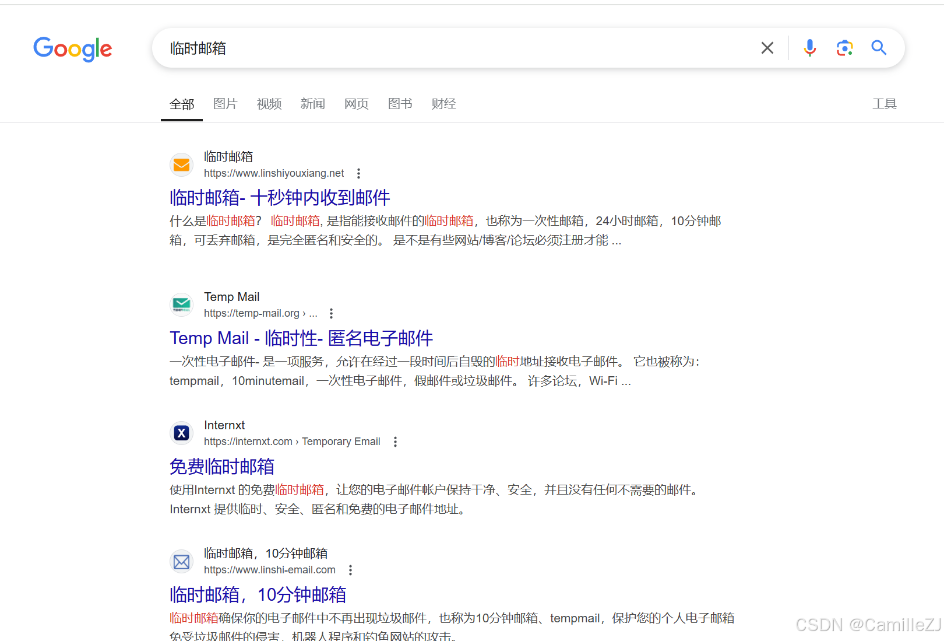The height and width of the screenshot is (641, 944).
Task: Open result 临时邮箱，10分钟邮箱 blue title
Action: (258, 594)
